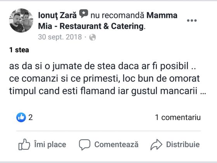Click the speech bubble comment icon
217x163 pixels.
(85, 145)
